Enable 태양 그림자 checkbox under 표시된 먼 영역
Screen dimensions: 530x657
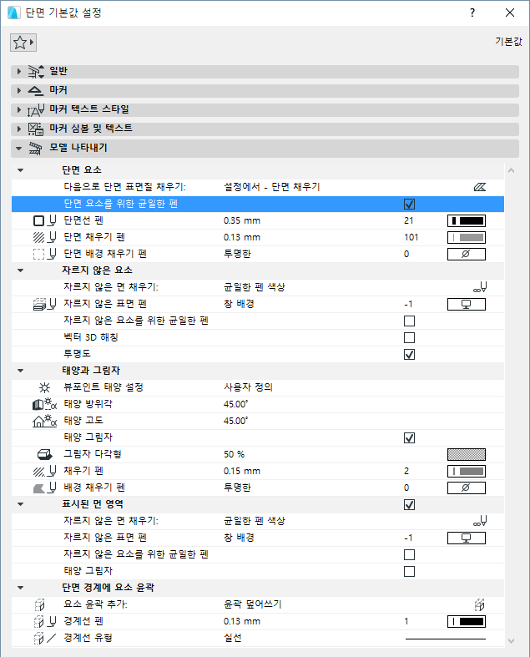(x=409, y=572)
